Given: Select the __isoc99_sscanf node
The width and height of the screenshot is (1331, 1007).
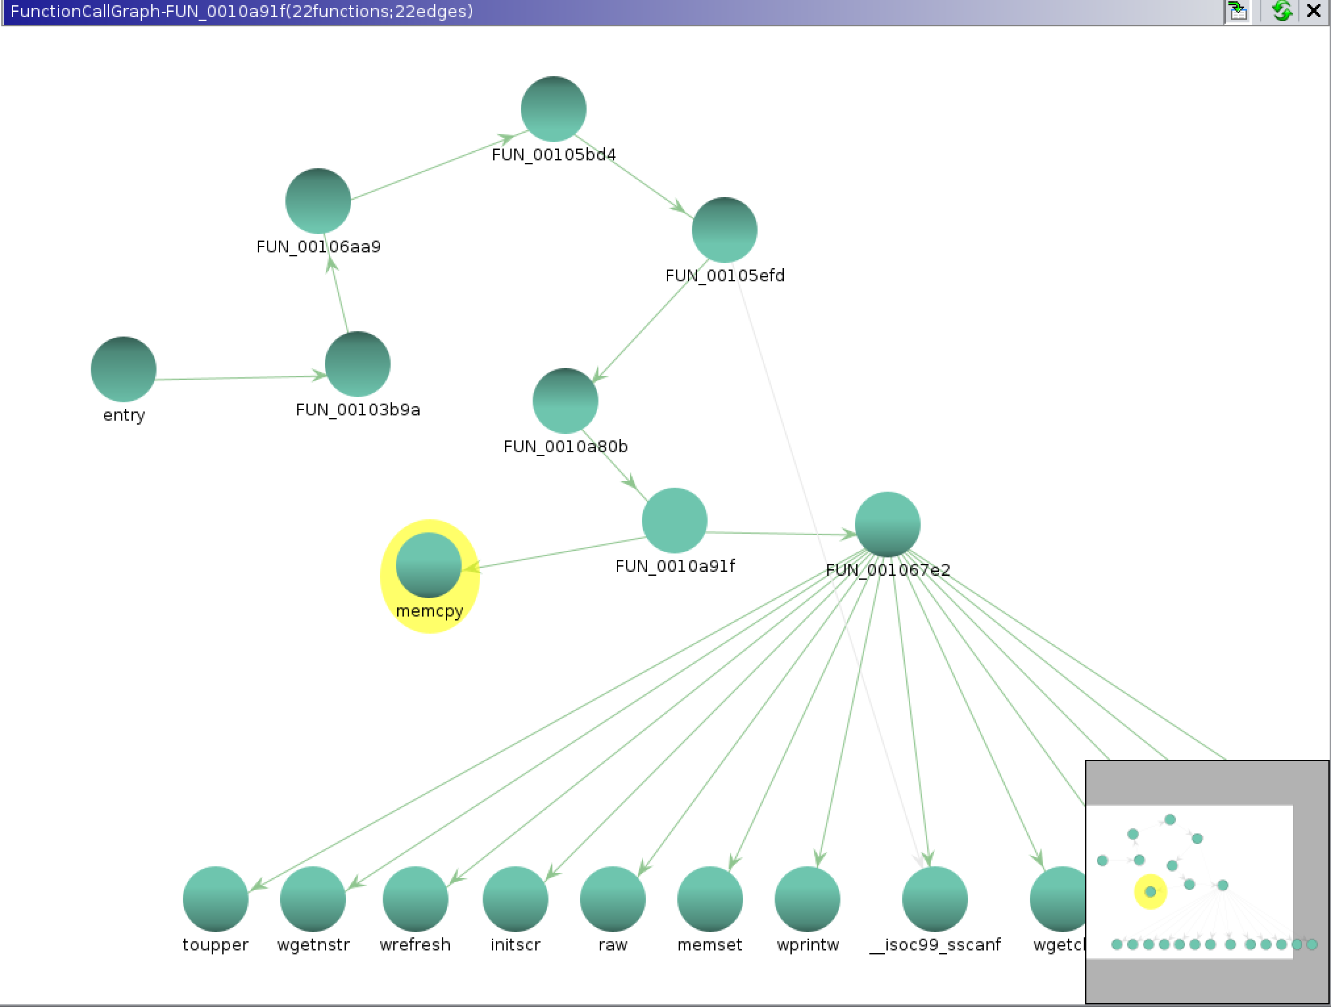Looking at the screenshot, I should [x=935, y=899].
